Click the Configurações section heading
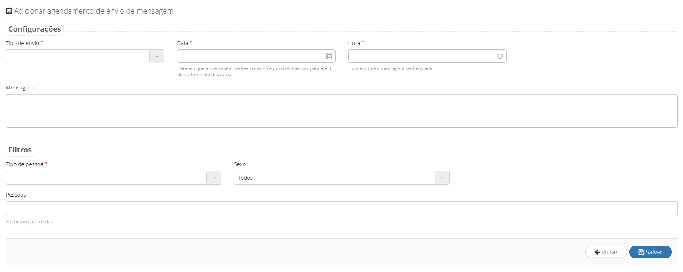683x272 pixels. coord(35,29)
